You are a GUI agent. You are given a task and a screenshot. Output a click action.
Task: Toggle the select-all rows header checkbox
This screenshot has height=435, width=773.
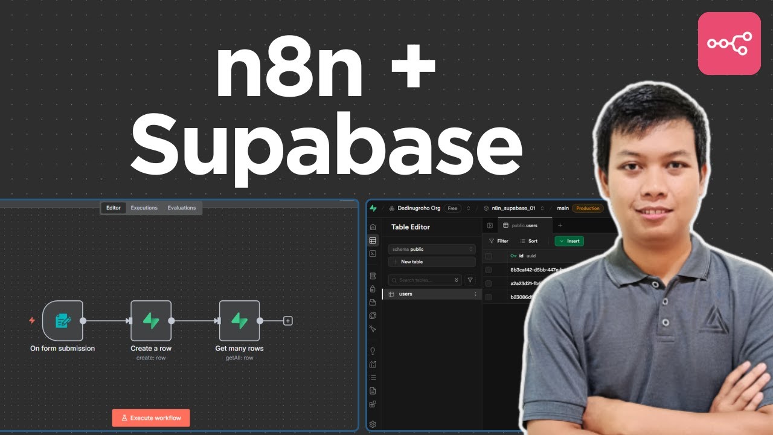(489, 256)
